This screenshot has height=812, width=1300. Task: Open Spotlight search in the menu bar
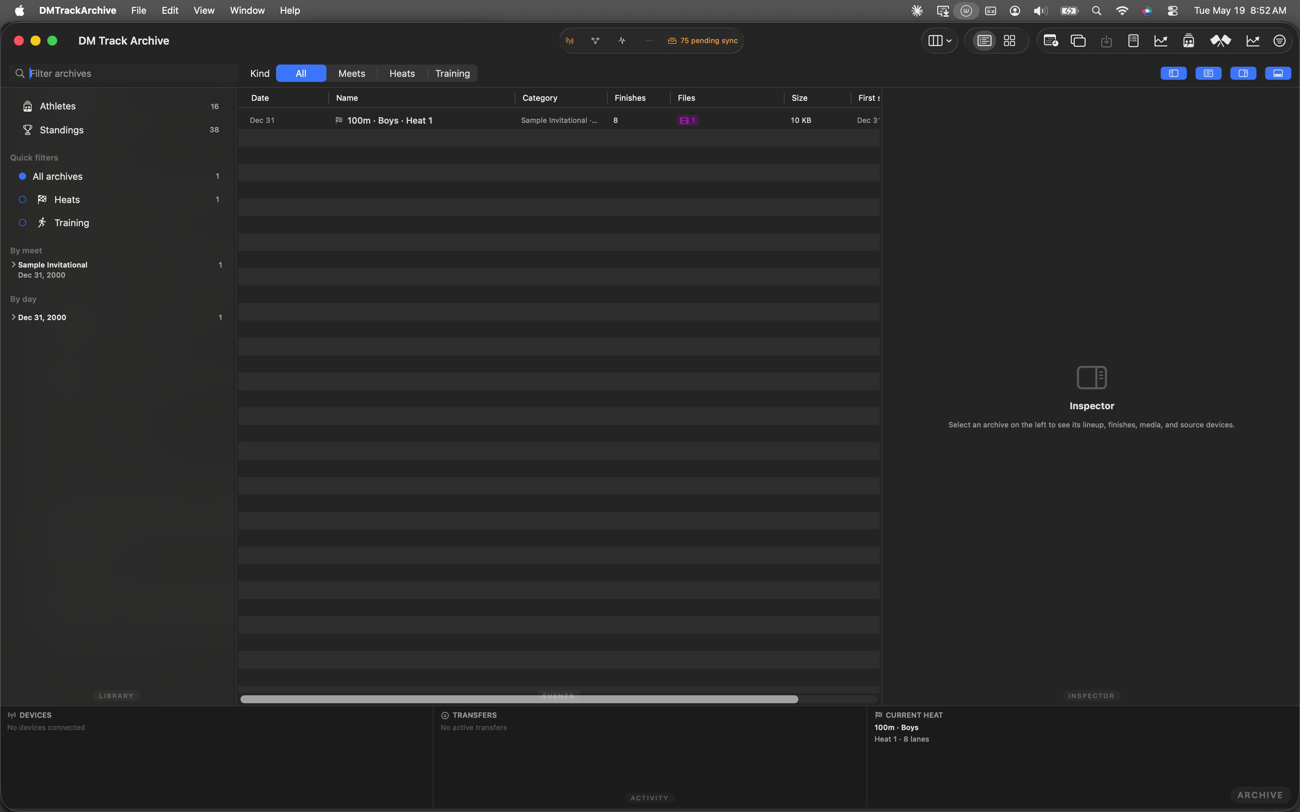pyautogui.click(x=1097, y=10)
